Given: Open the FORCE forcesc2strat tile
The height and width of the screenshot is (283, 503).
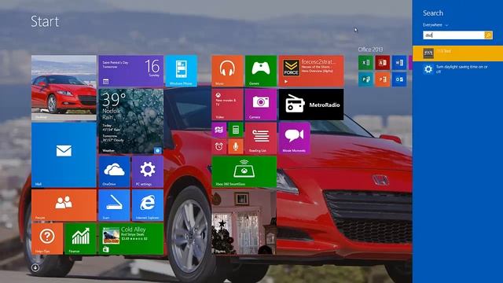Looking at the screenshot, I should (x=311, y=71).
